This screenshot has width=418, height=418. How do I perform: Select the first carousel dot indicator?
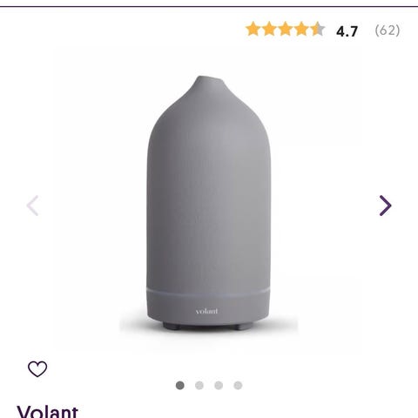tap(180, 386)
